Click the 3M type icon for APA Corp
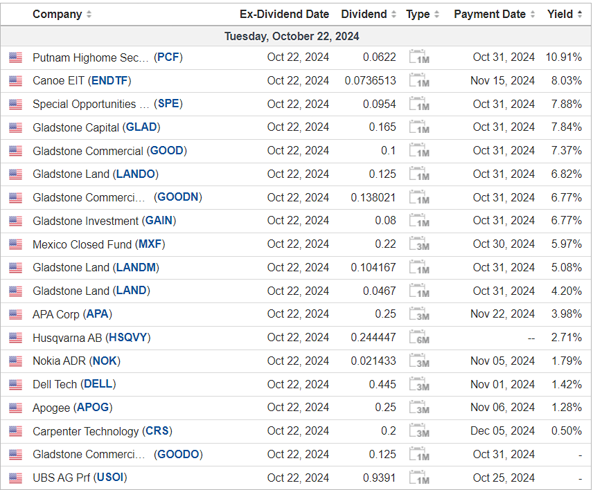 [419, 314]
